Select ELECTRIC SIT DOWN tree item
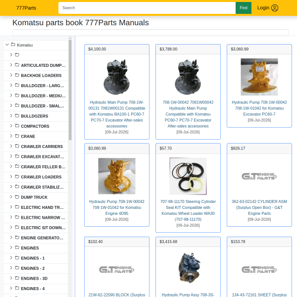Screen dimensions: 297x297 pos(43,228)
